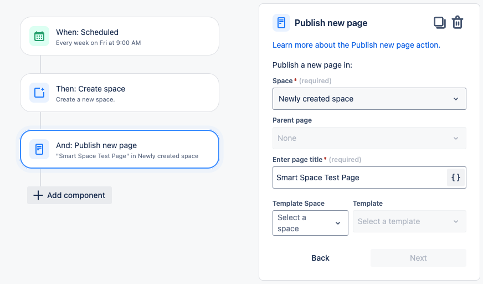Click the duplicate component icon

[x=440, y=23]
